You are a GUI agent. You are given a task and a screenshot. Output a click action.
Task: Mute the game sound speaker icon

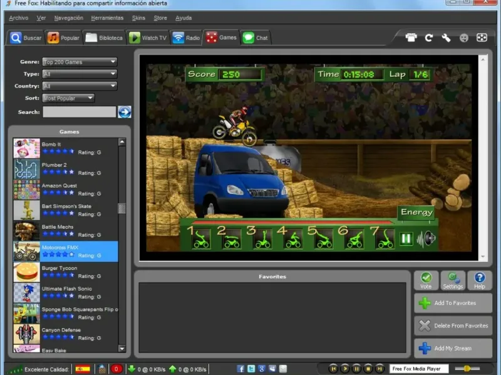click(x=428, y=238)
